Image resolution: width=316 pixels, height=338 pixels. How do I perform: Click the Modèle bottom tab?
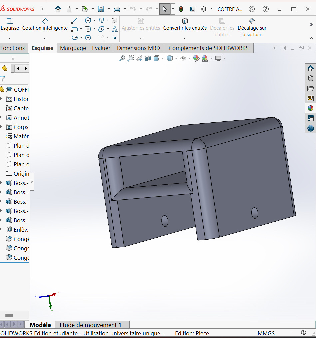tap(40, 325)
